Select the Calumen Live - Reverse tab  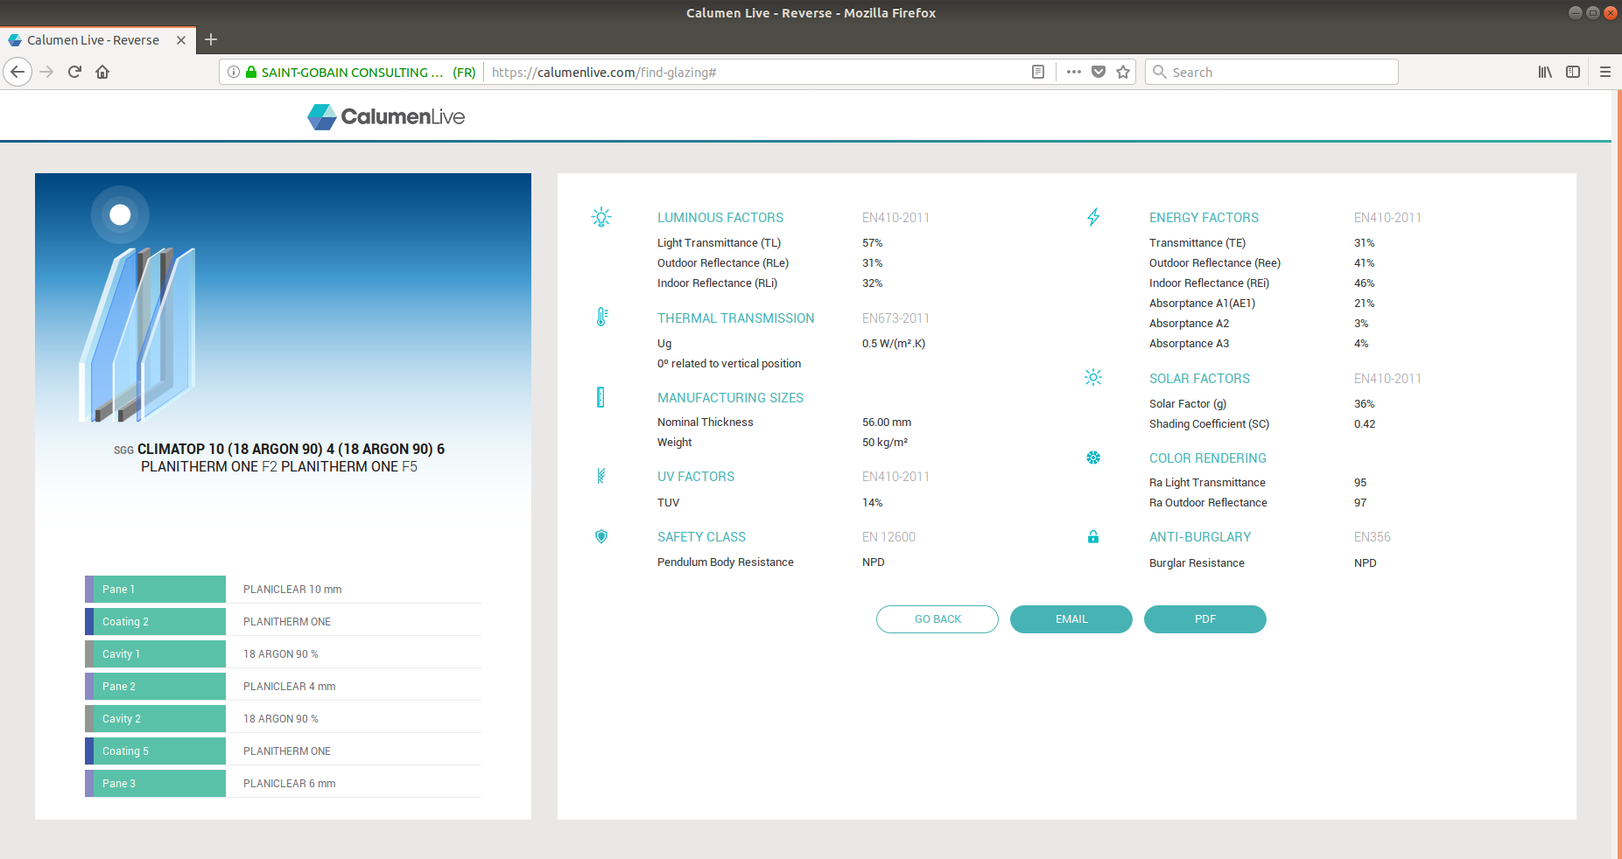click(x=96, y=40)
